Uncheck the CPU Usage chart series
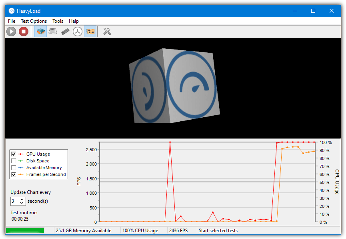 point(14,154)
